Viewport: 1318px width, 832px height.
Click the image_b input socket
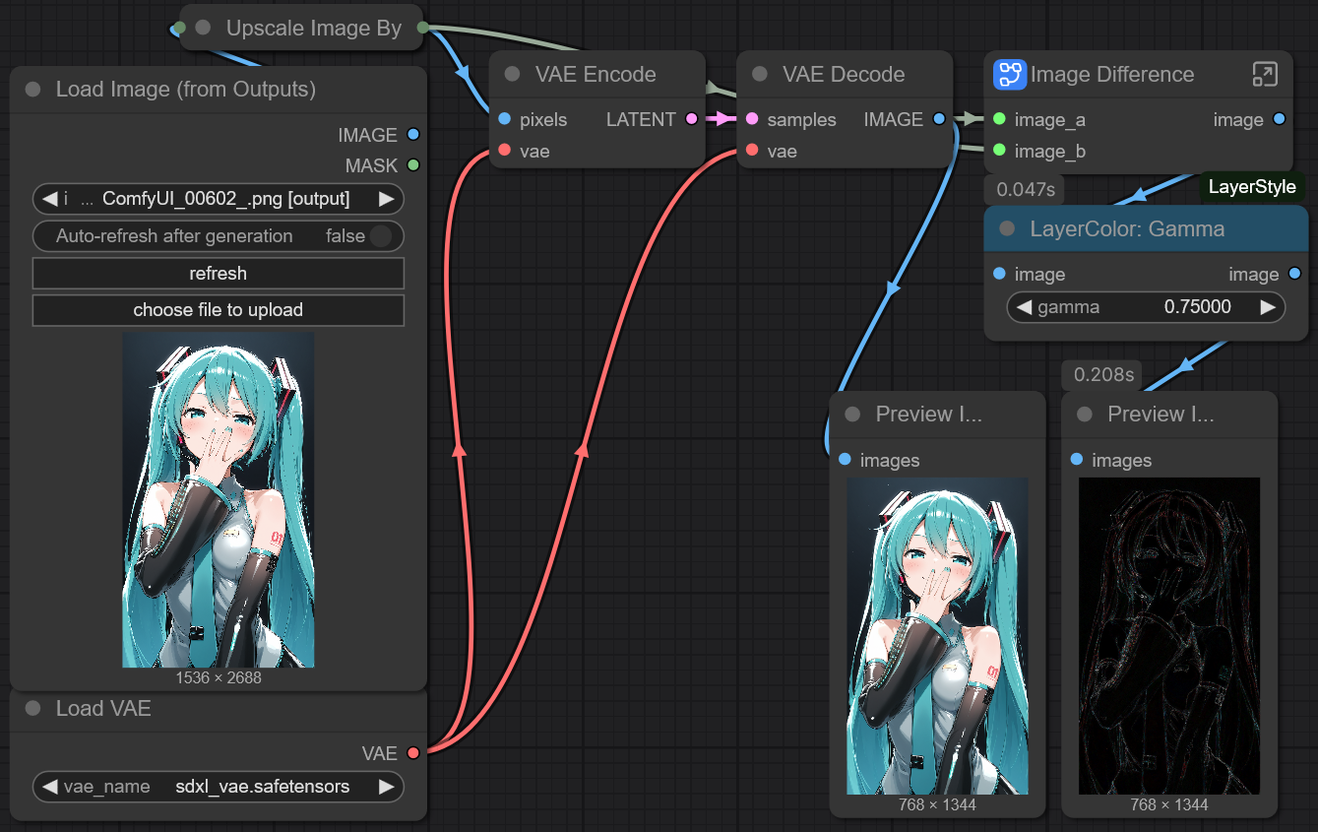(x=1000, y=151)
